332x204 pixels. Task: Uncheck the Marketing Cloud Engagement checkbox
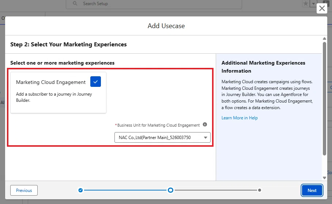(95, 82)
